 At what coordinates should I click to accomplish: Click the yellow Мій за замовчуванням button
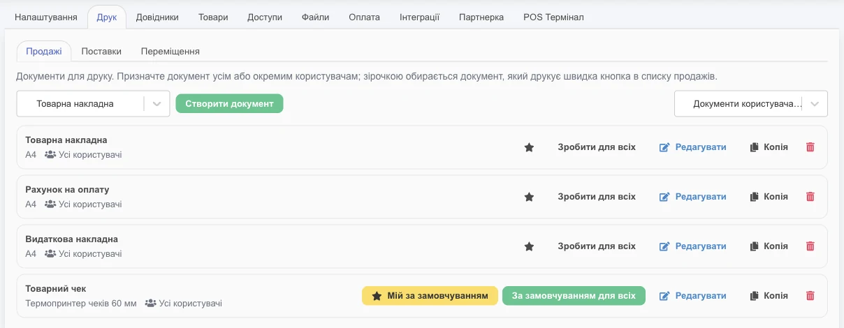coord(430,296)
